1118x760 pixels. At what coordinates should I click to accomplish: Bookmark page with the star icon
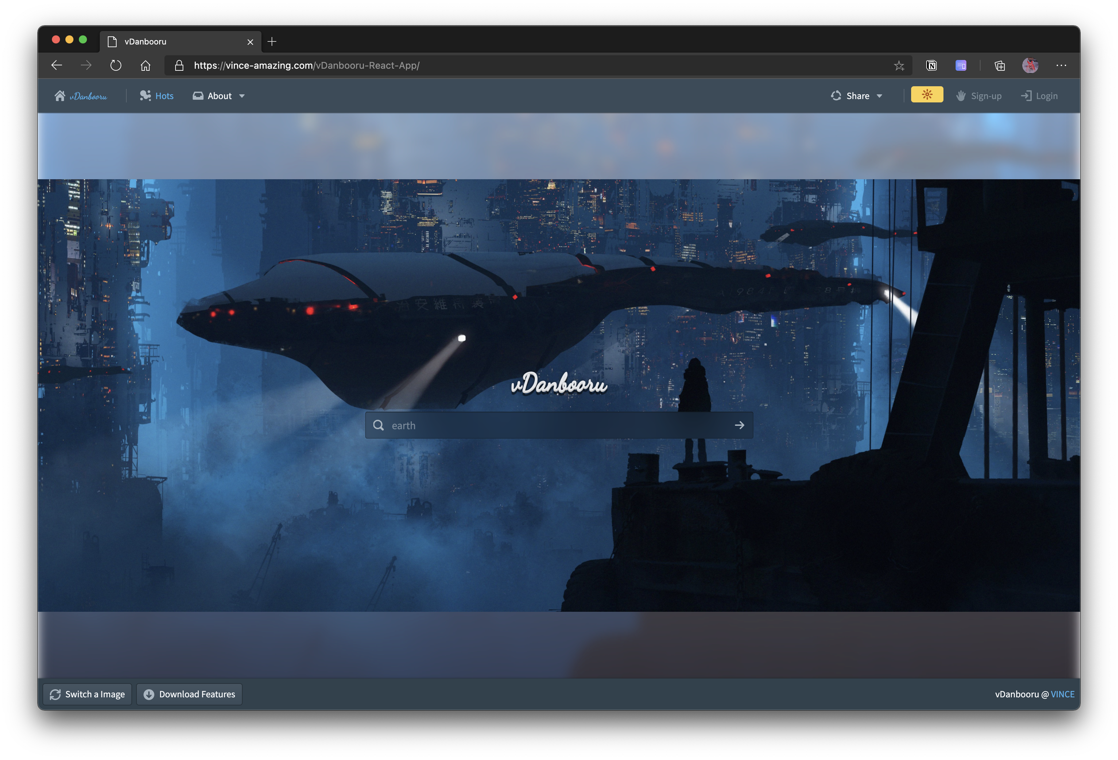(899, 65)
